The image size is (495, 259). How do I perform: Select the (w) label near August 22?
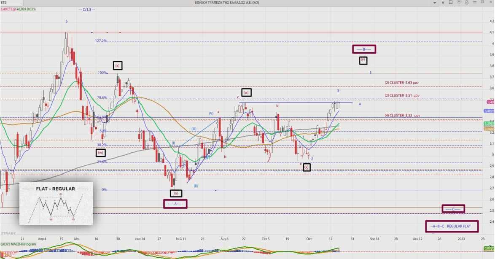click(246, 92)
